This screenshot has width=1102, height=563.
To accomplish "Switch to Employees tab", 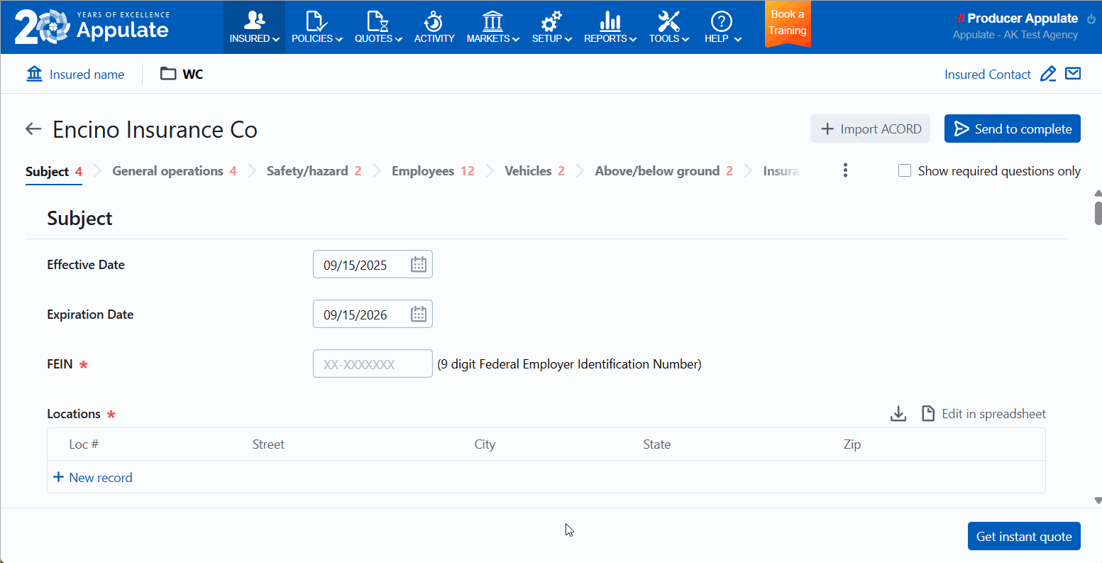I will tap(433, 171).
